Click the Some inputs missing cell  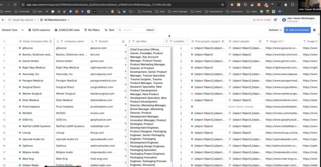245,107
